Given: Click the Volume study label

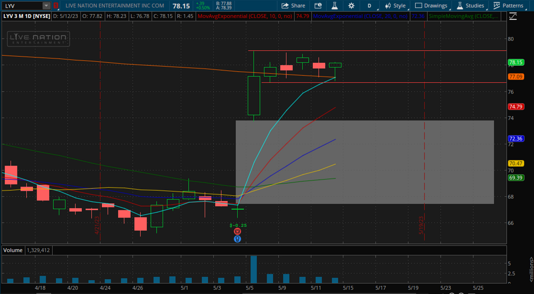Looking at the screenshot, I should (13, 250).
